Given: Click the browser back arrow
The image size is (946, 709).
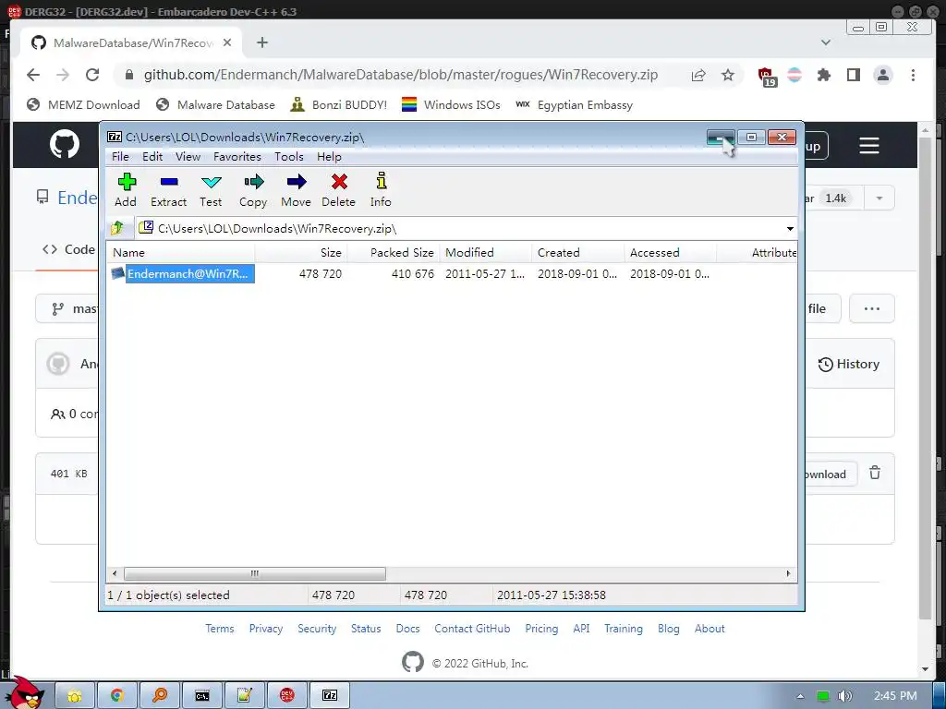Looking at the screenshot, I should (x=33, y=75).
